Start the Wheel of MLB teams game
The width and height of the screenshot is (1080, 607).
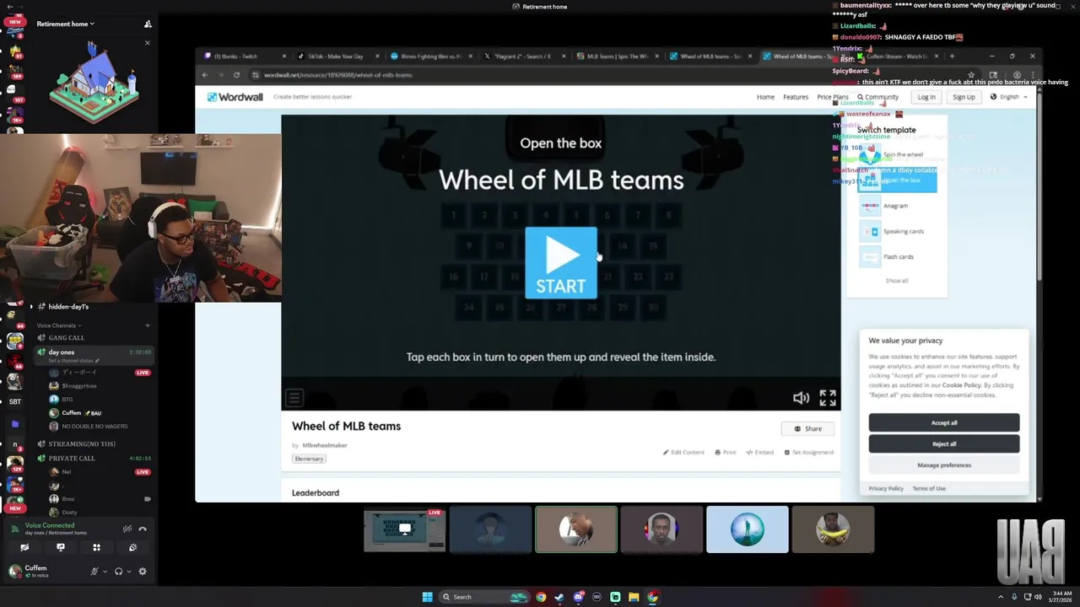tap(561, 263)
